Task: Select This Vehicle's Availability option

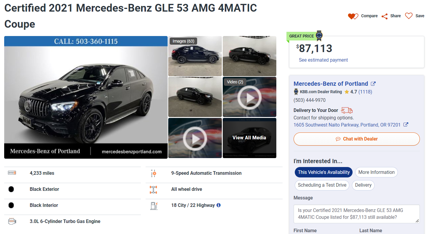Action: click(x=324, y=172)
